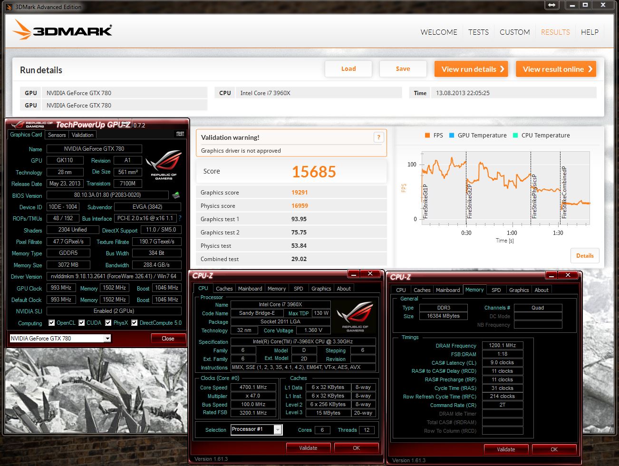This screenshot has width=619, height=466.
Task: Click Validate in the CPU-Z Memory window
Action: coord(506,449)
